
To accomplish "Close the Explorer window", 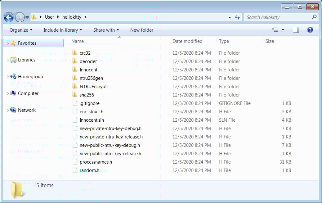I will [312, 7].
